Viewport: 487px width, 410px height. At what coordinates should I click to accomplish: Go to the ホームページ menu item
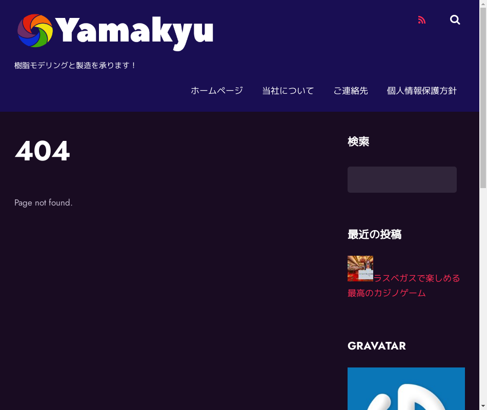pos(216,91)
